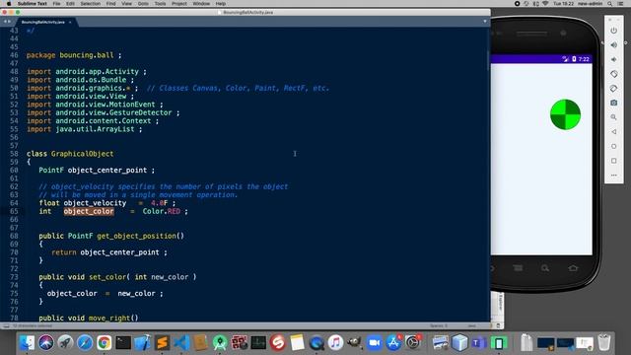This screenshot has width=631, height=355.
Task: Open Visual Studio Code from the Dock
Action: [x=181, y=342]
